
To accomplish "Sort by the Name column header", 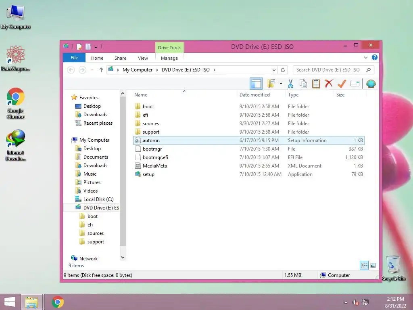I will (141, 94).
